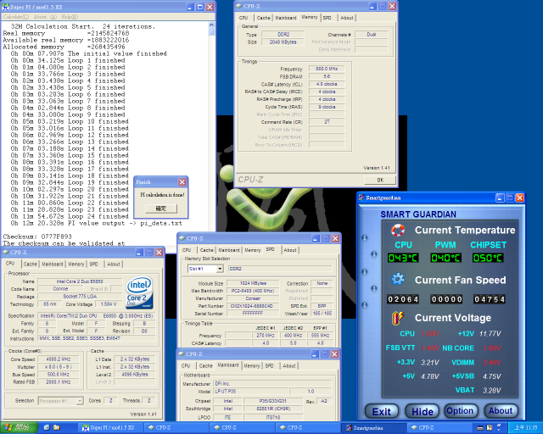The height and width of the screenshot is (434, 543).
Task: Click the title bar icon of CPU-Z Mainboard window
Action: point(182,354)
